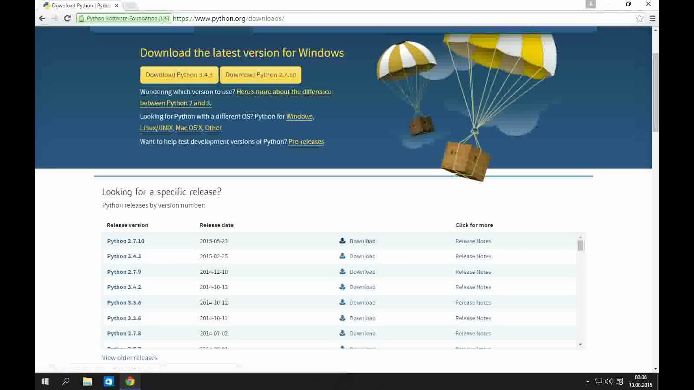The width and height of the screenshot is (694, 390).
Task: Open taskbar search magnifier
Action: 66,381
